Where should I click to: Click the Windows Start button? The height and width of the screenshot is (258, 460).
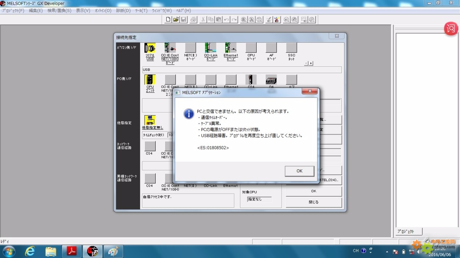[9, 252]
